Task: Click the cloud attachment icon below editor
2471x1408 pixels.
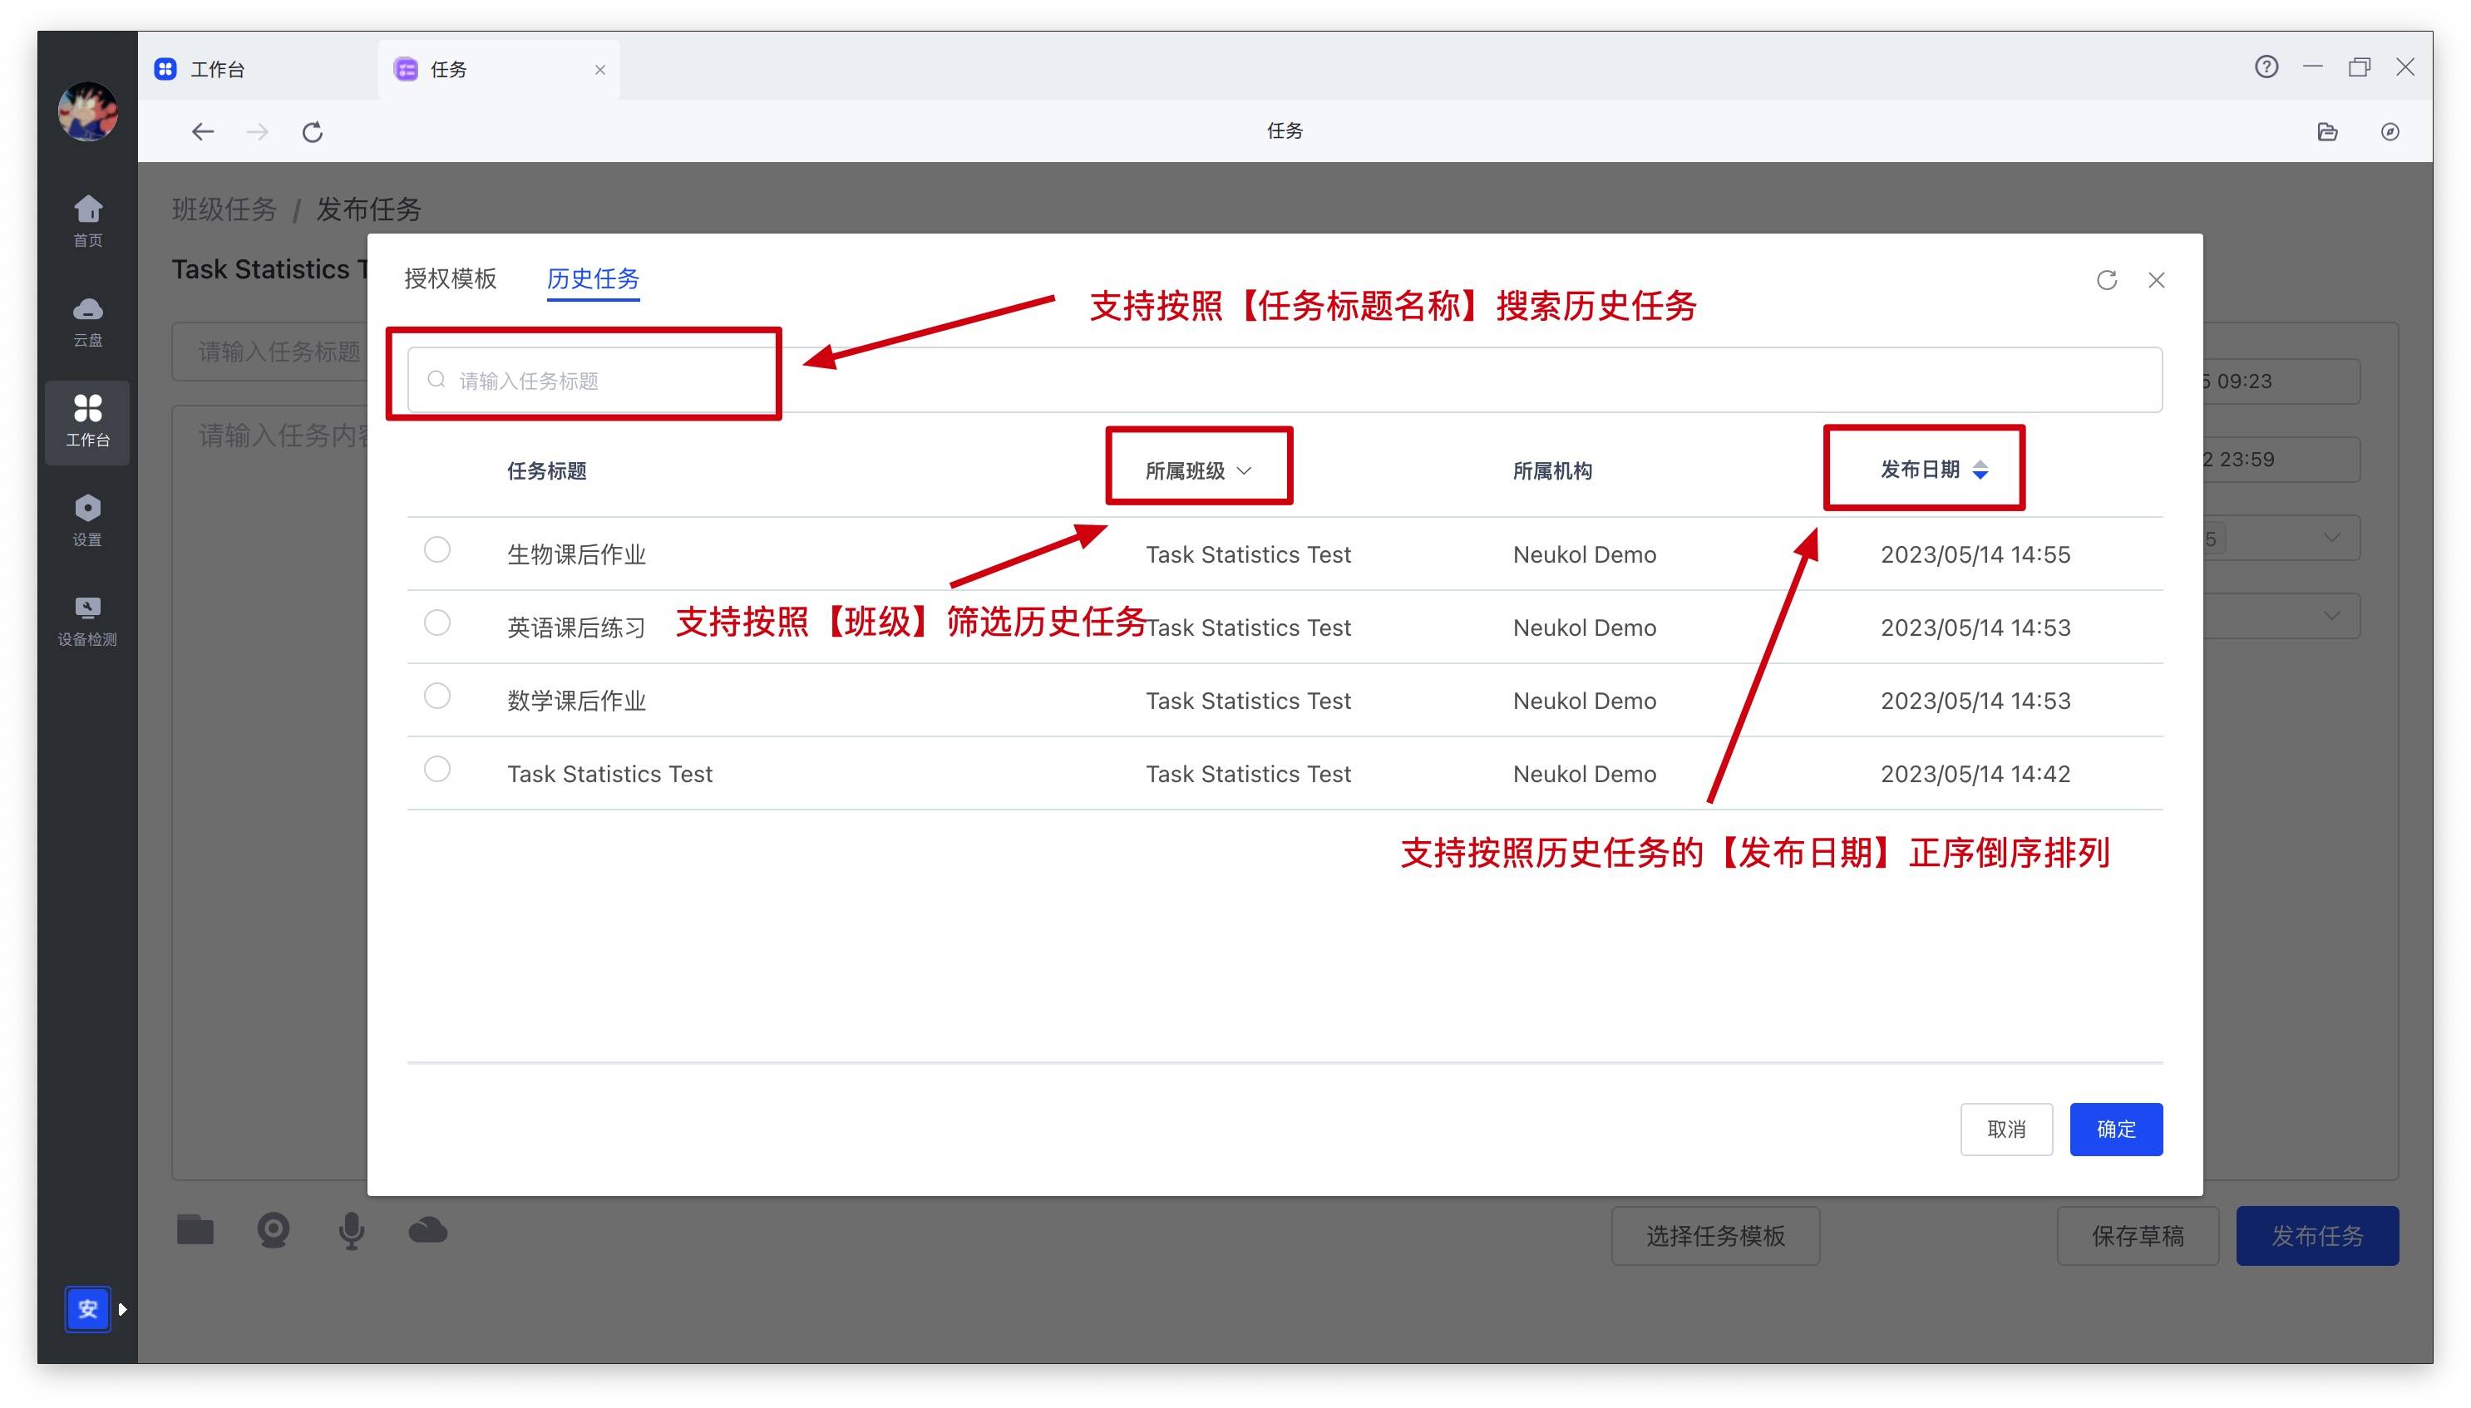Action: 427,1230
